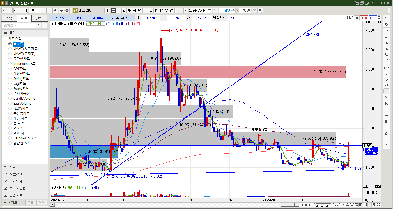Image resolution: width=393 pixels, height=209 pixels.
Task: Open the calendar date picker icon
Action: (209, 10)
